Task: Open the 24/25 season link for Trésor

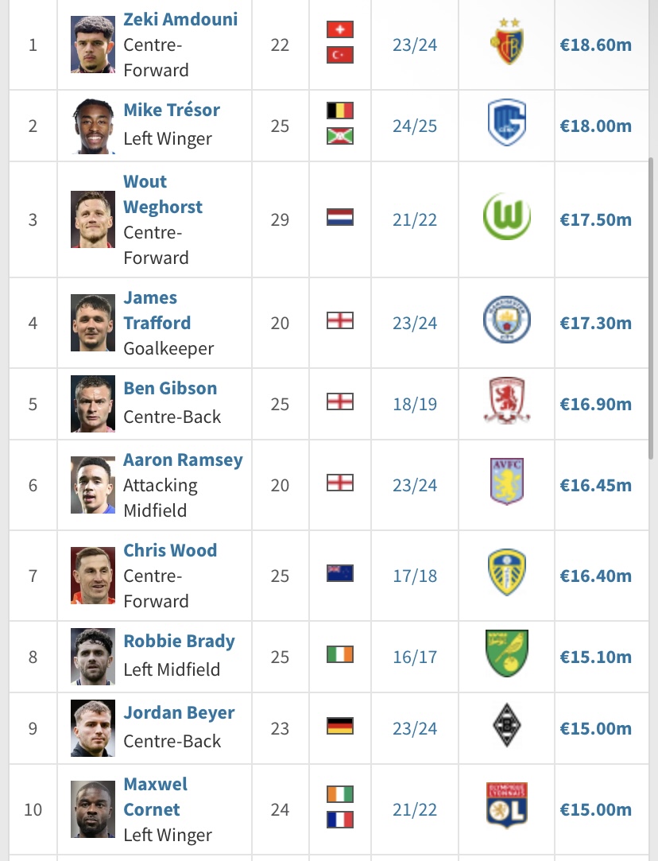Action: [x=415, y=126]
